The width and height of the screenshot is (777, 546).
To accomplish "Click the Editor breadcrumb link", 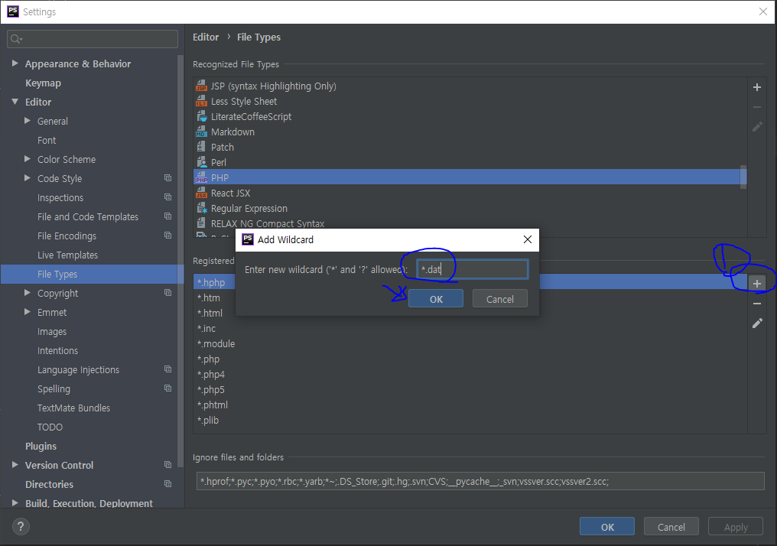I will [206, 37].
